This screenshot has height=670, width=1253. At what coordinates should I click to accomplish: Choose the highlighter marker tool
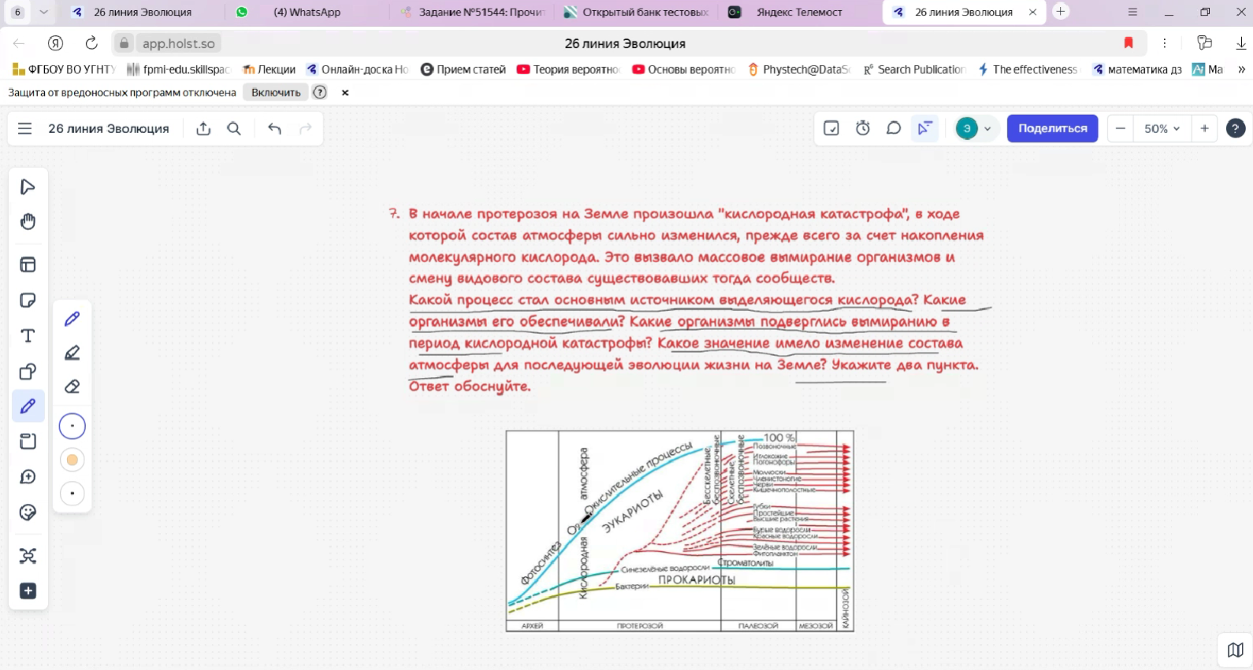(x=72, y=353)
